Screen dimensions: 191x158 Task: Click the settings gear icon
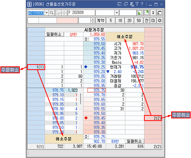tap(159, 21)
